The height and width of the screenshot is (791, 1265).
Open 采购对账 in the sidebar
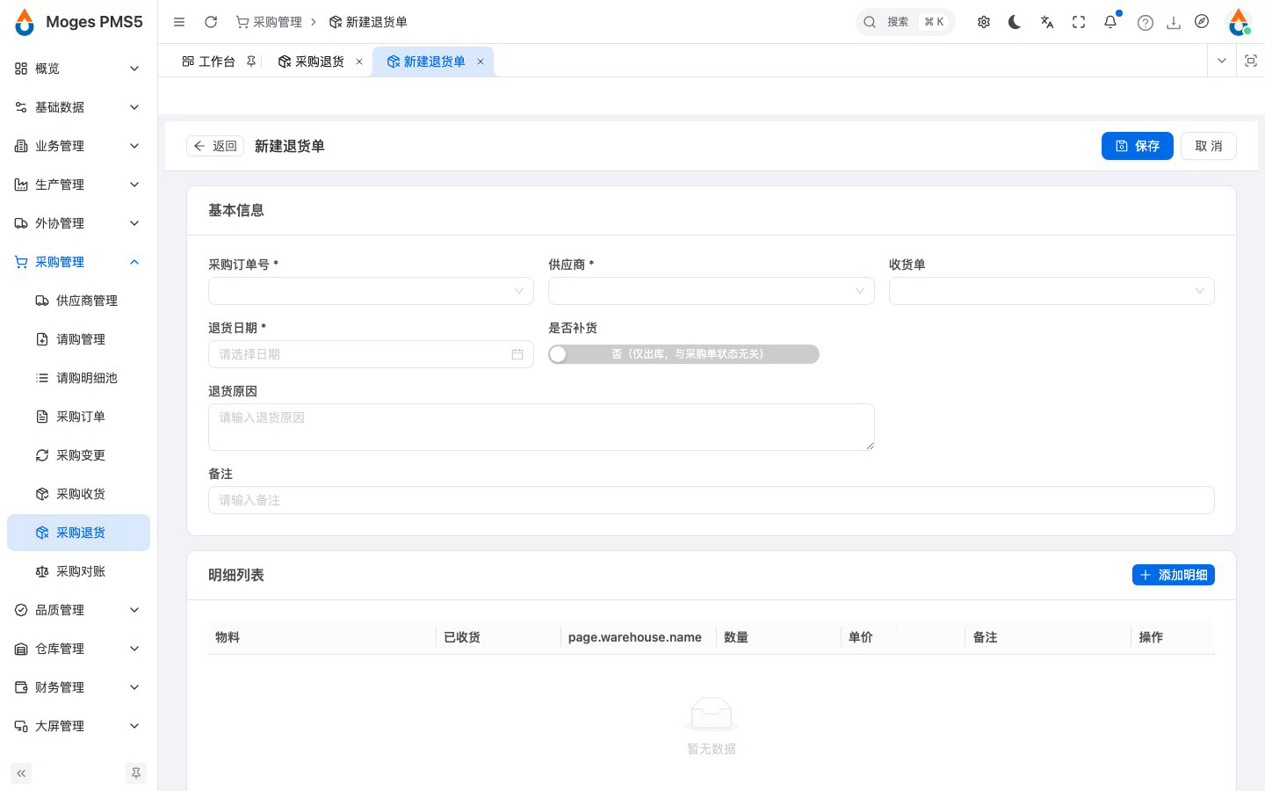coord(78,571)
